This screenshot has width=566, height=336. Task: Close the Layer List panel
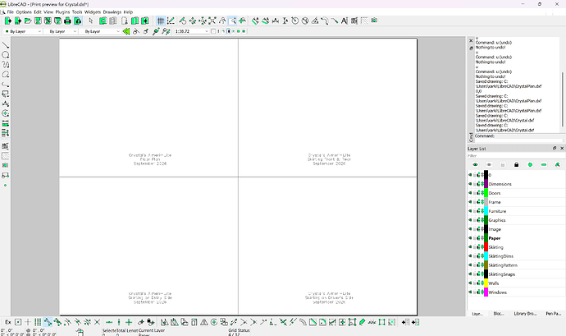(x=562, y=149)
